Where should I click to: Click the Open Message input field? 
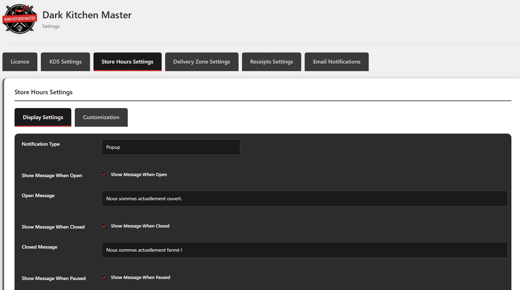coord(305,199)
